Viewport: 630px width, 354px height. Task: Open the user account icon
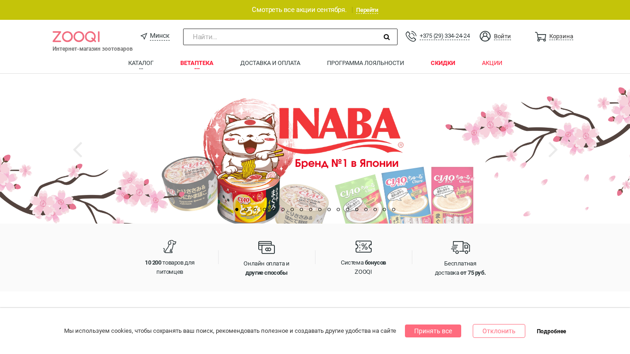485,36
